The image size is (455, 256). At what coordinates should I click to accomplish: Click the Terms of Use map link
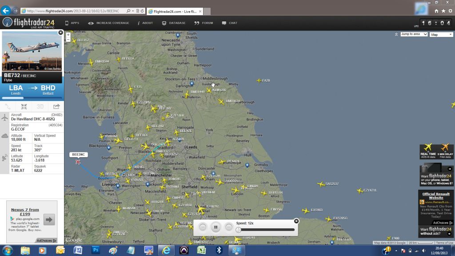tap(444, 243)
